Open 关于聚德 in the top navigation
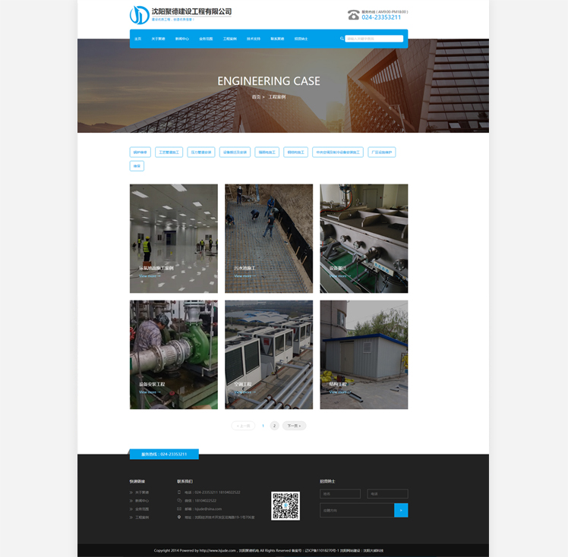568x557 pixels. tap(158, 39)
